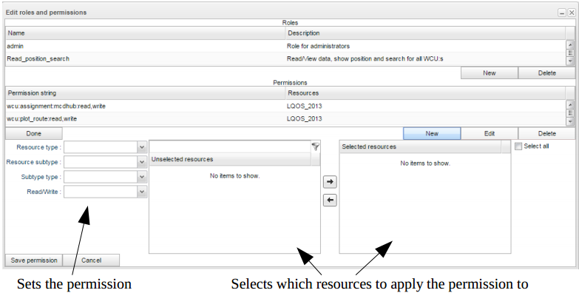Select wcu:assignment:mcdhub:read,write permission row
Image resolution: width=579 pixels, height=293 pixels.
pos(285,107)
